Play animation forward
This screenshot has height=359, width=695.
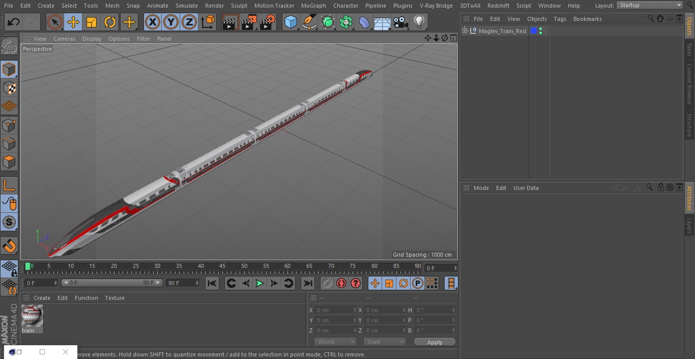tap(259, 283)
